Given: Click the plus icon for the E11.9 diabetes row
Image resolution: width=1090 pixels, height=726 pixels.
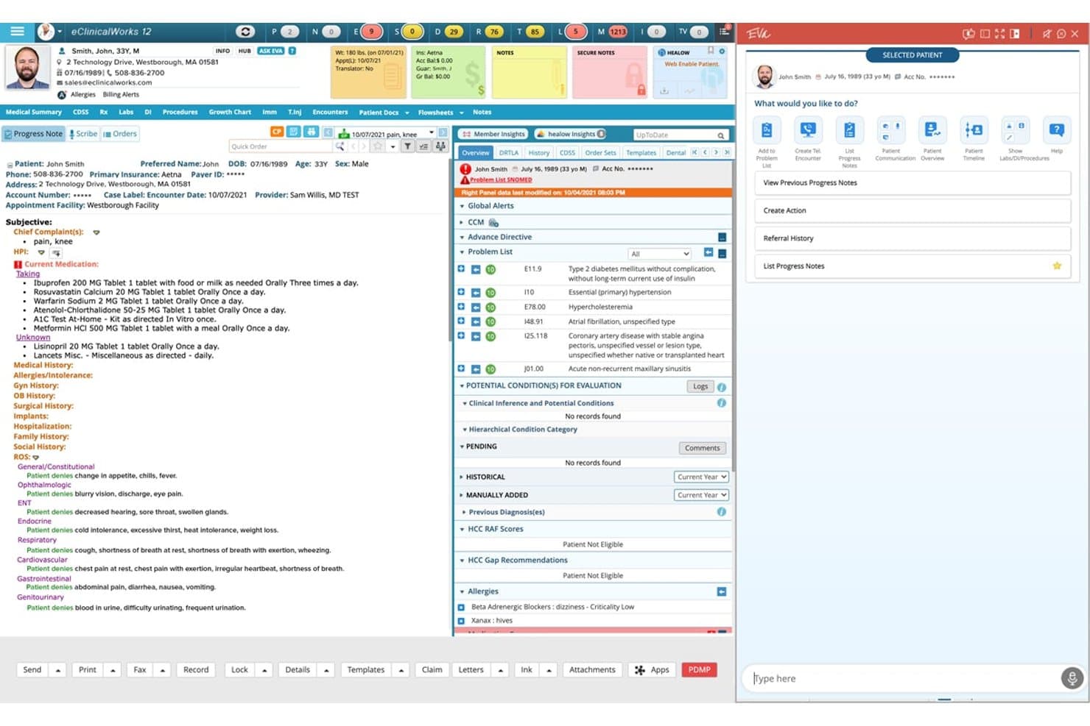Looking at the screenshot, I should point(461,269).
